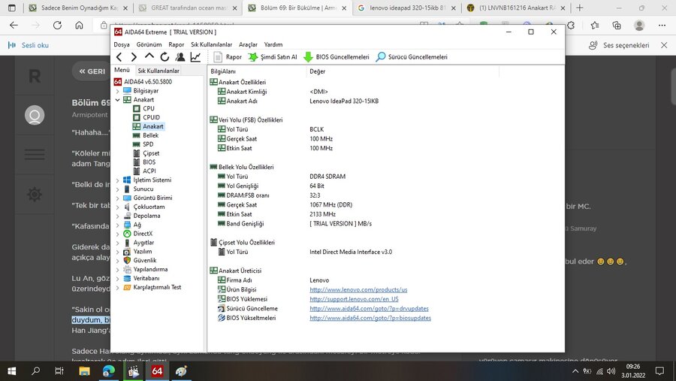Viewport: 676px width, 381px height.
Task: Open the aida64 biosupdates link
Action: point(370,318)
